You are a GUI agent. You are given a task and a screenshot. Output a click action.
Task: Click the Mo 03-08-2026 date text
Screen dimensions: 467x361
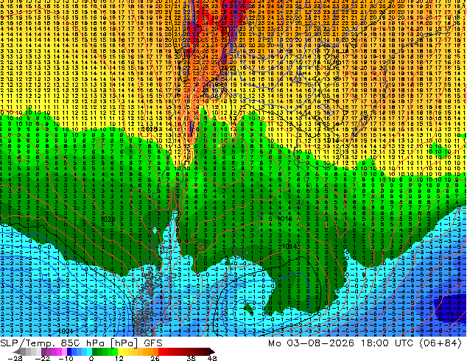click(312, 343)
